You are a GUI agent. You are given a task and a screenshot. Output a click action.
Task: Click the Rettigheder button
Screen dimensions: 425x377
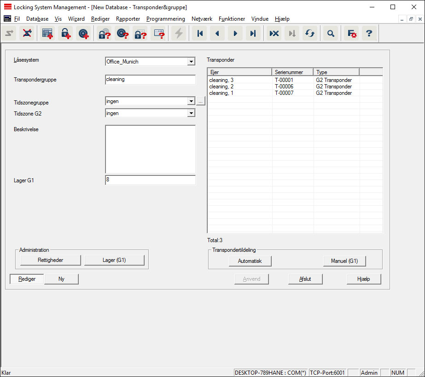pyautogui.click(x=50, y=261)
